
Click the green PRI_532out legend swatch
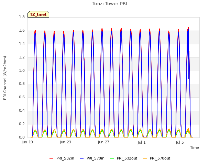click(112, 159)
